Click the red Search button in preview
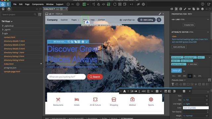 click(x=95, y=77)
